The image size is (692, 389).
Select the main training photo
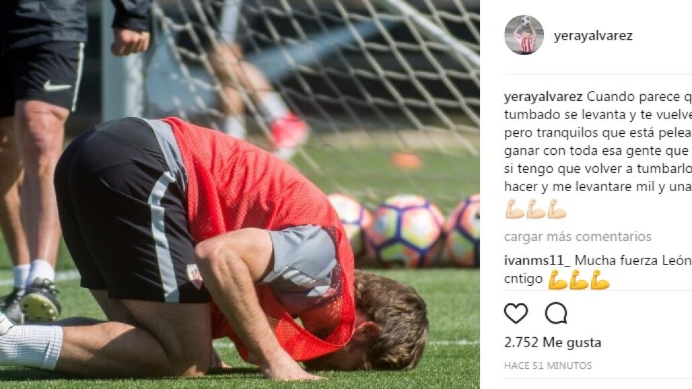240,194
